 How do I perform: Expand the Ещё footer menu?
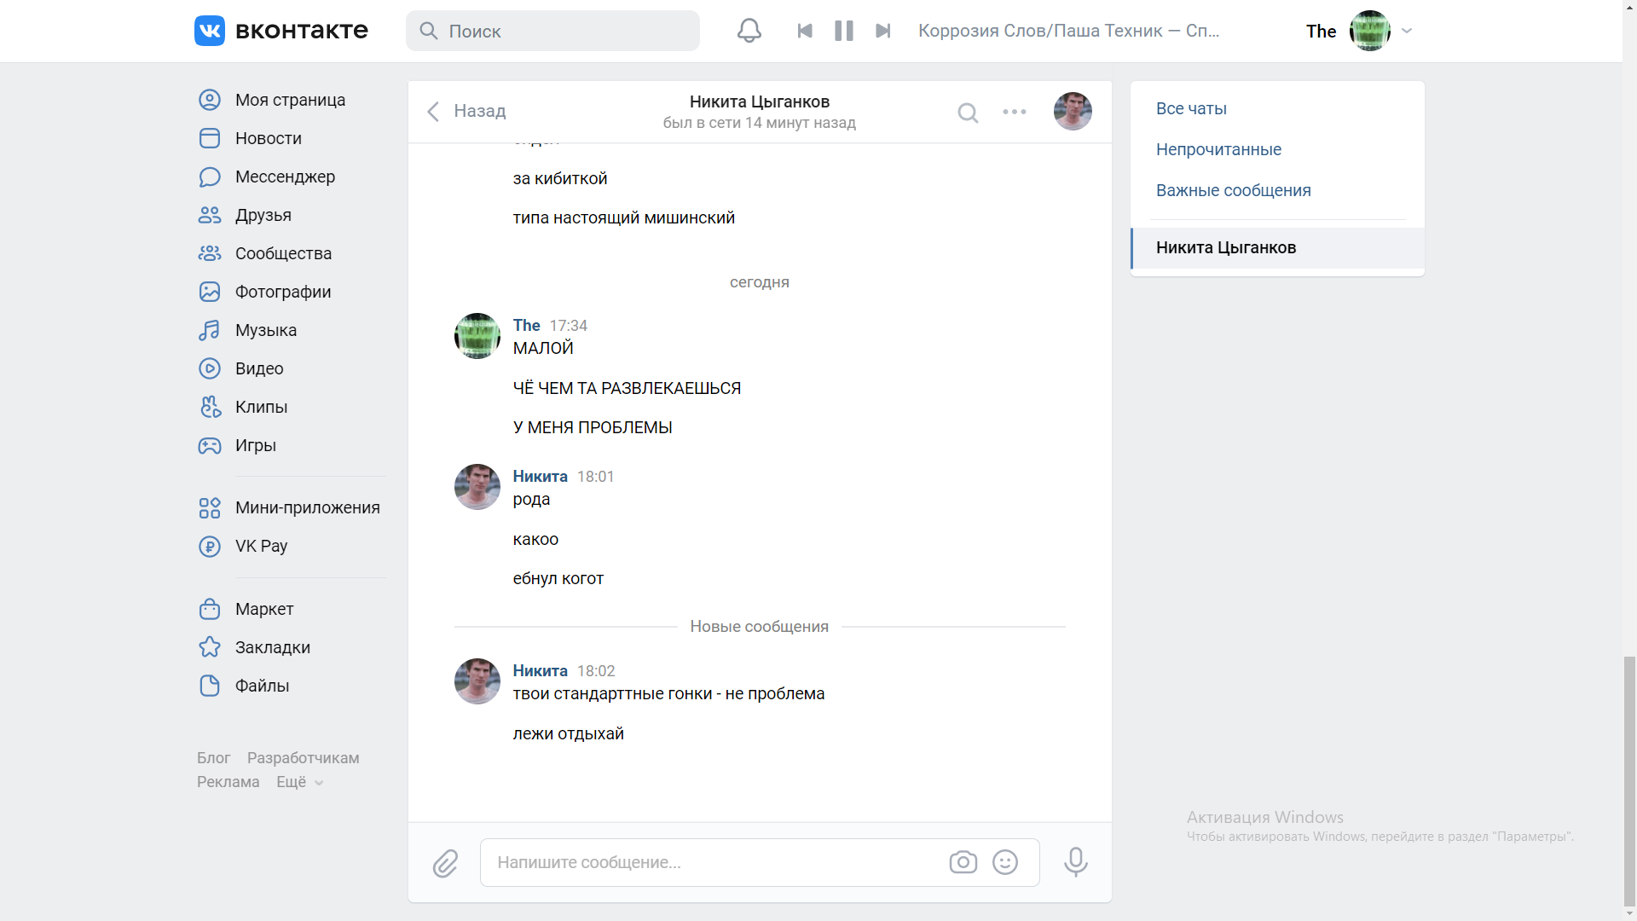[x=299, y=782]
